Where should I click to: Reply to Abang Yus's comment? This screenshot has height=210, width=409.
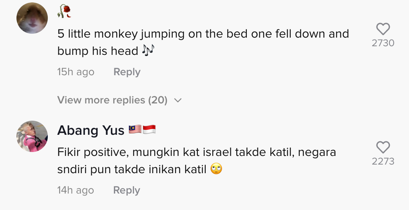[127, 190]
